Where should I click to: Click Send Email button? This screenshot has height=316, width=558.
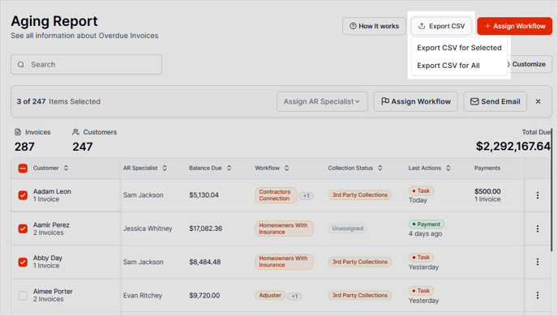coord(495,101)
